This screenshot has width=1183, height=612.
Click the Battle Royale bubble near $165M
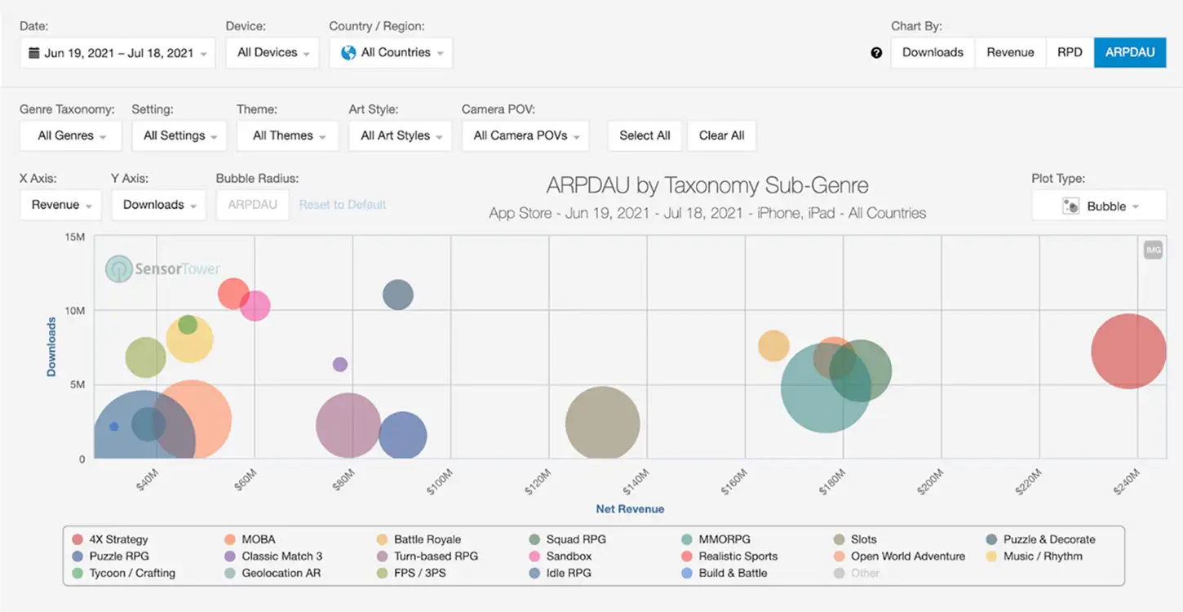point(772,345)
